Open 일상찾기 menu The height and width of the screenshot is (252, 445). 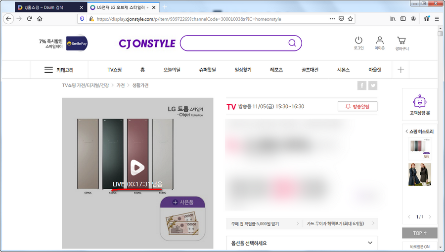coord(243,70)
